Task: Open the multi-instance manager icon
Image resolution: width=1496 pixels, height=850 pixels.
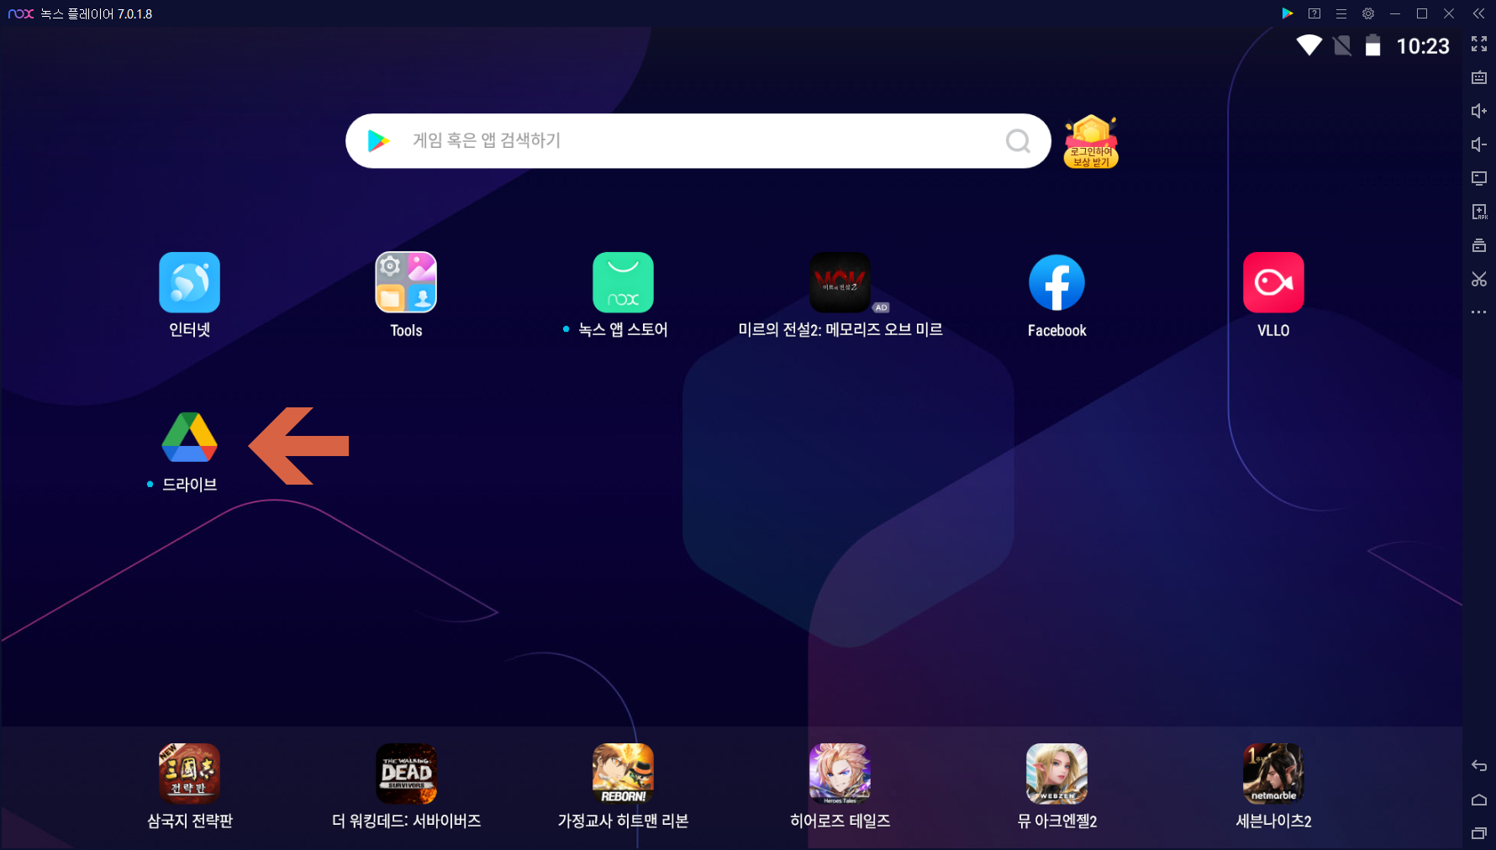Action: pos(1479,245)
